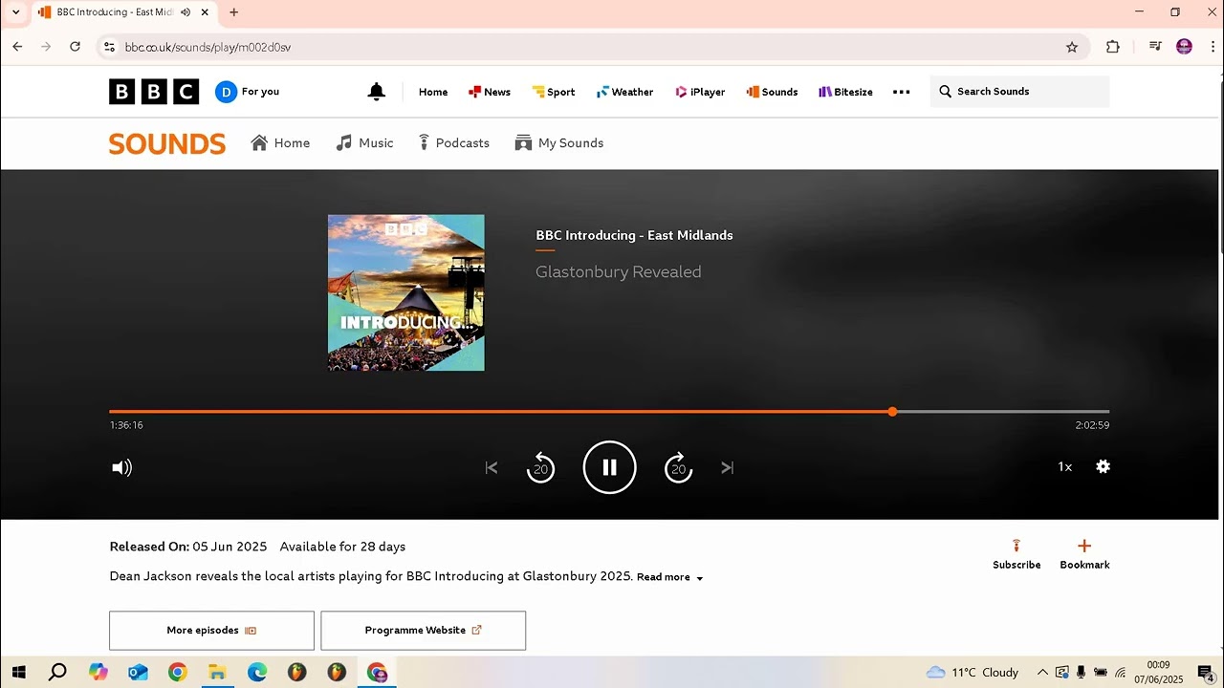Open Sounds Home tab
Image resolution: width=1224 pixels, height=688 pixels.
click(x=280, y=143)
